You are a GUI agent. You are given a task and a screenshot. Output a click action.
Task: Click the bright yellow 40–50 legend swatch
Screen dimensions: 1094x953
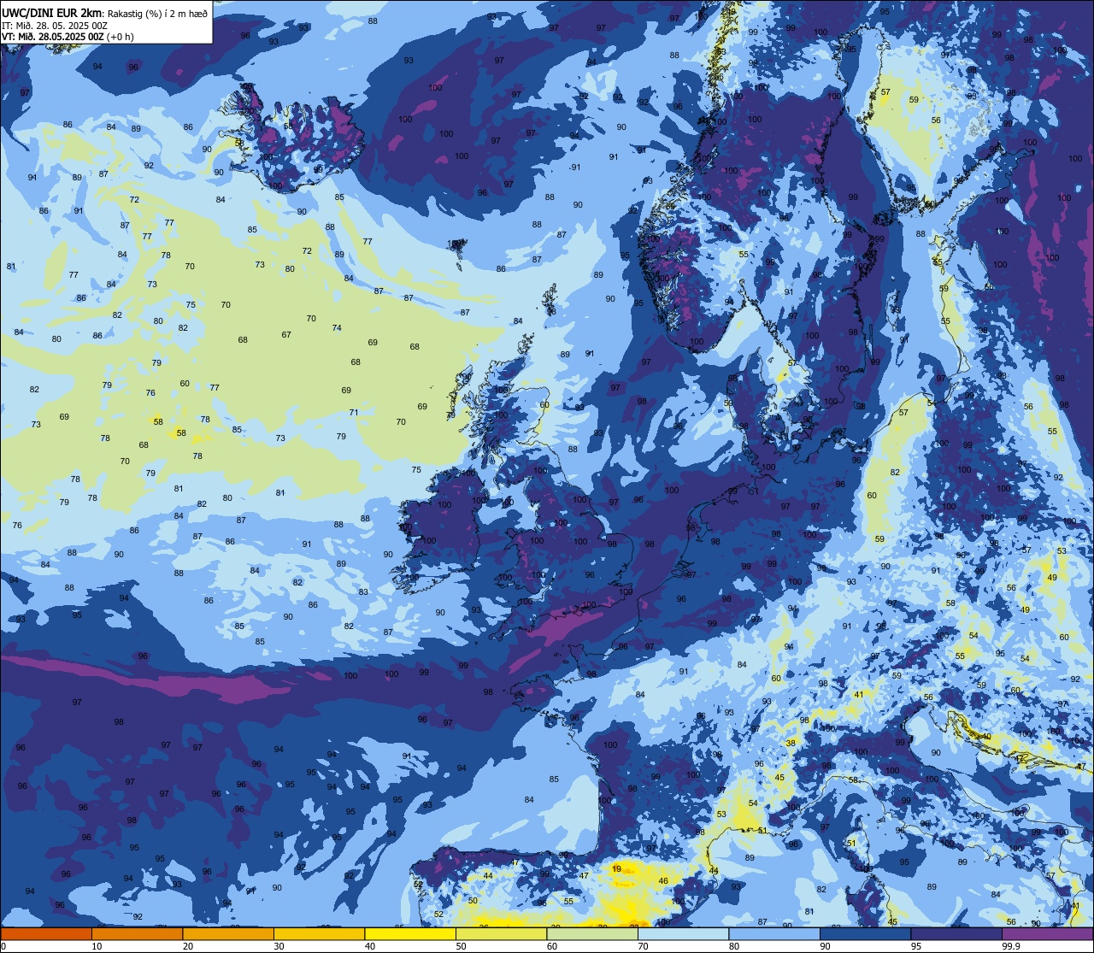coord(410,933)
